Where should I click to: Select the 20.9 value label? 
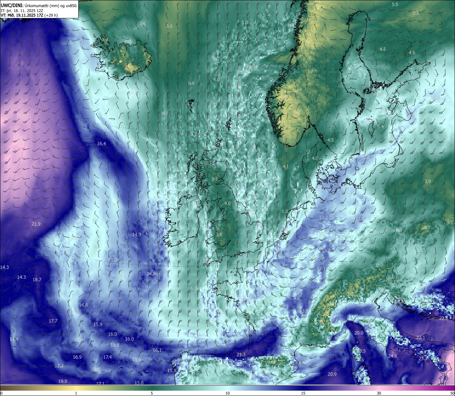[332, 374]
